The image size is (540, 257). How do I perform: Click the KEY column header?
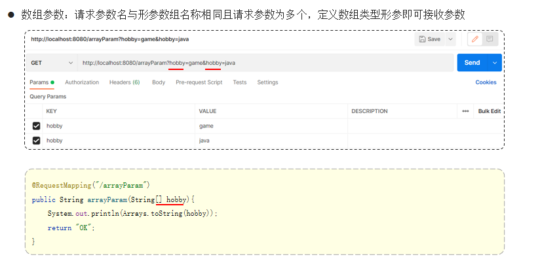[x=52, y=111]
